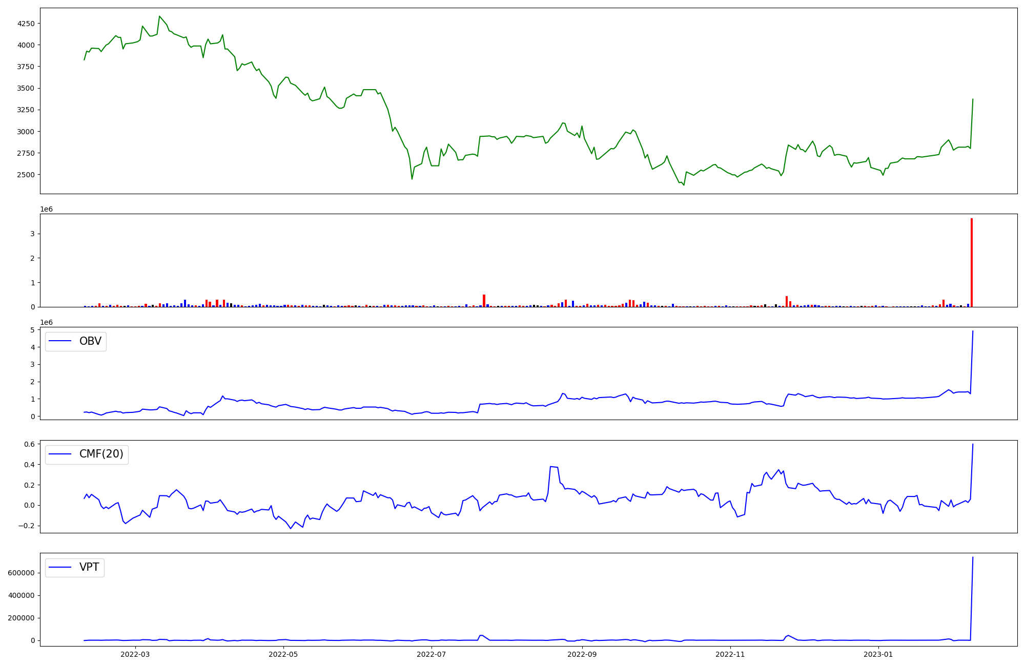
Task: Click the 4250 price axis tick label
Action: tap(26, 24)
